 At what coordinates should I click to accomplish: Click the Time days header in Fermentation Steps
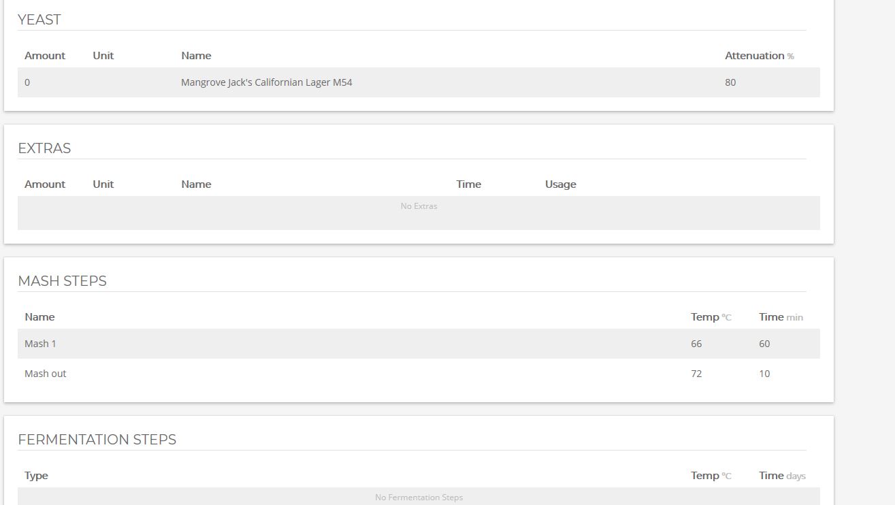click(x=781, y=476)
